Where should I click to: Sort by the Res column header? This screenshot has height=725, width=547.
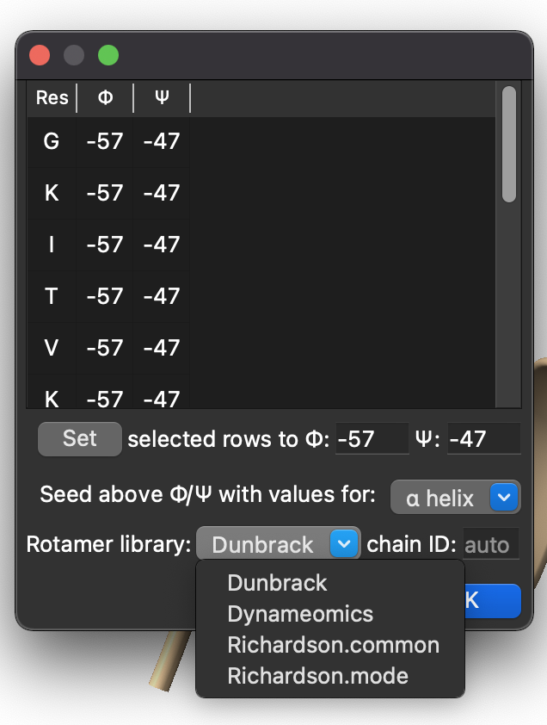(52, 98)
